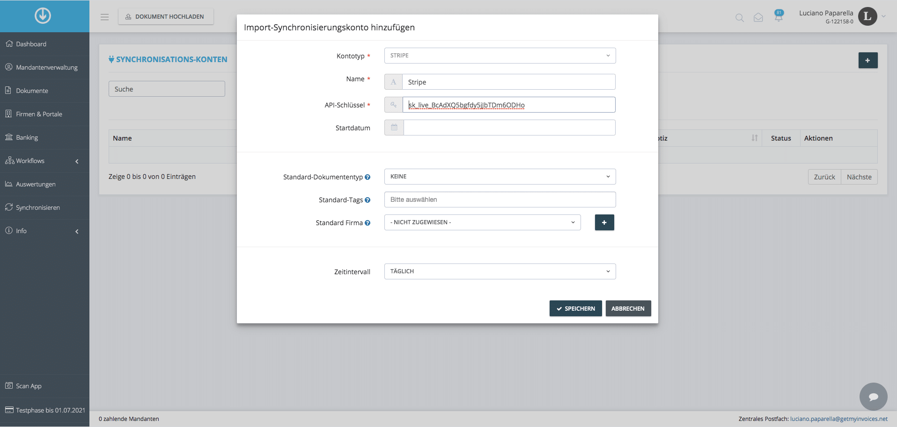Click the key icon beside API-Schlüssel field

coord(394,105)
